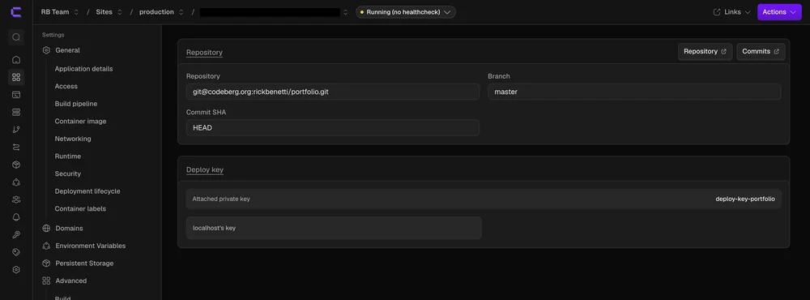Open Container labels settings
Viewport: 810px width, 300px height.
[x=80, y=208]
